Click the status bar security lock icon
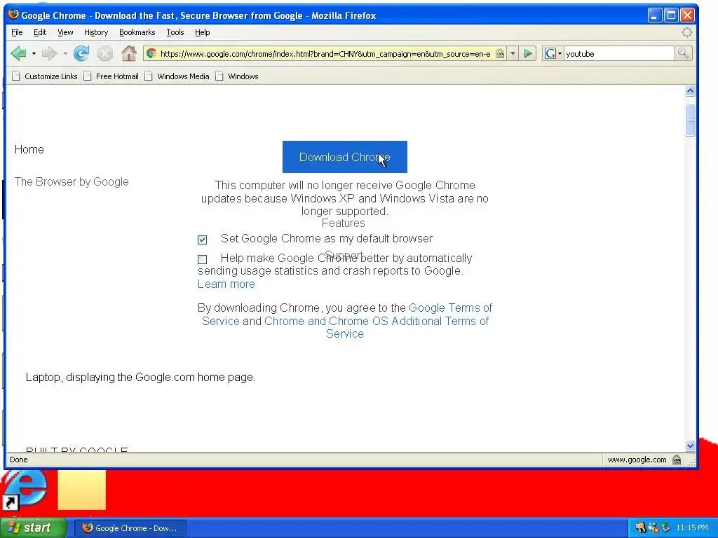Screen dimensions: 718x538 tap(677, 460)
